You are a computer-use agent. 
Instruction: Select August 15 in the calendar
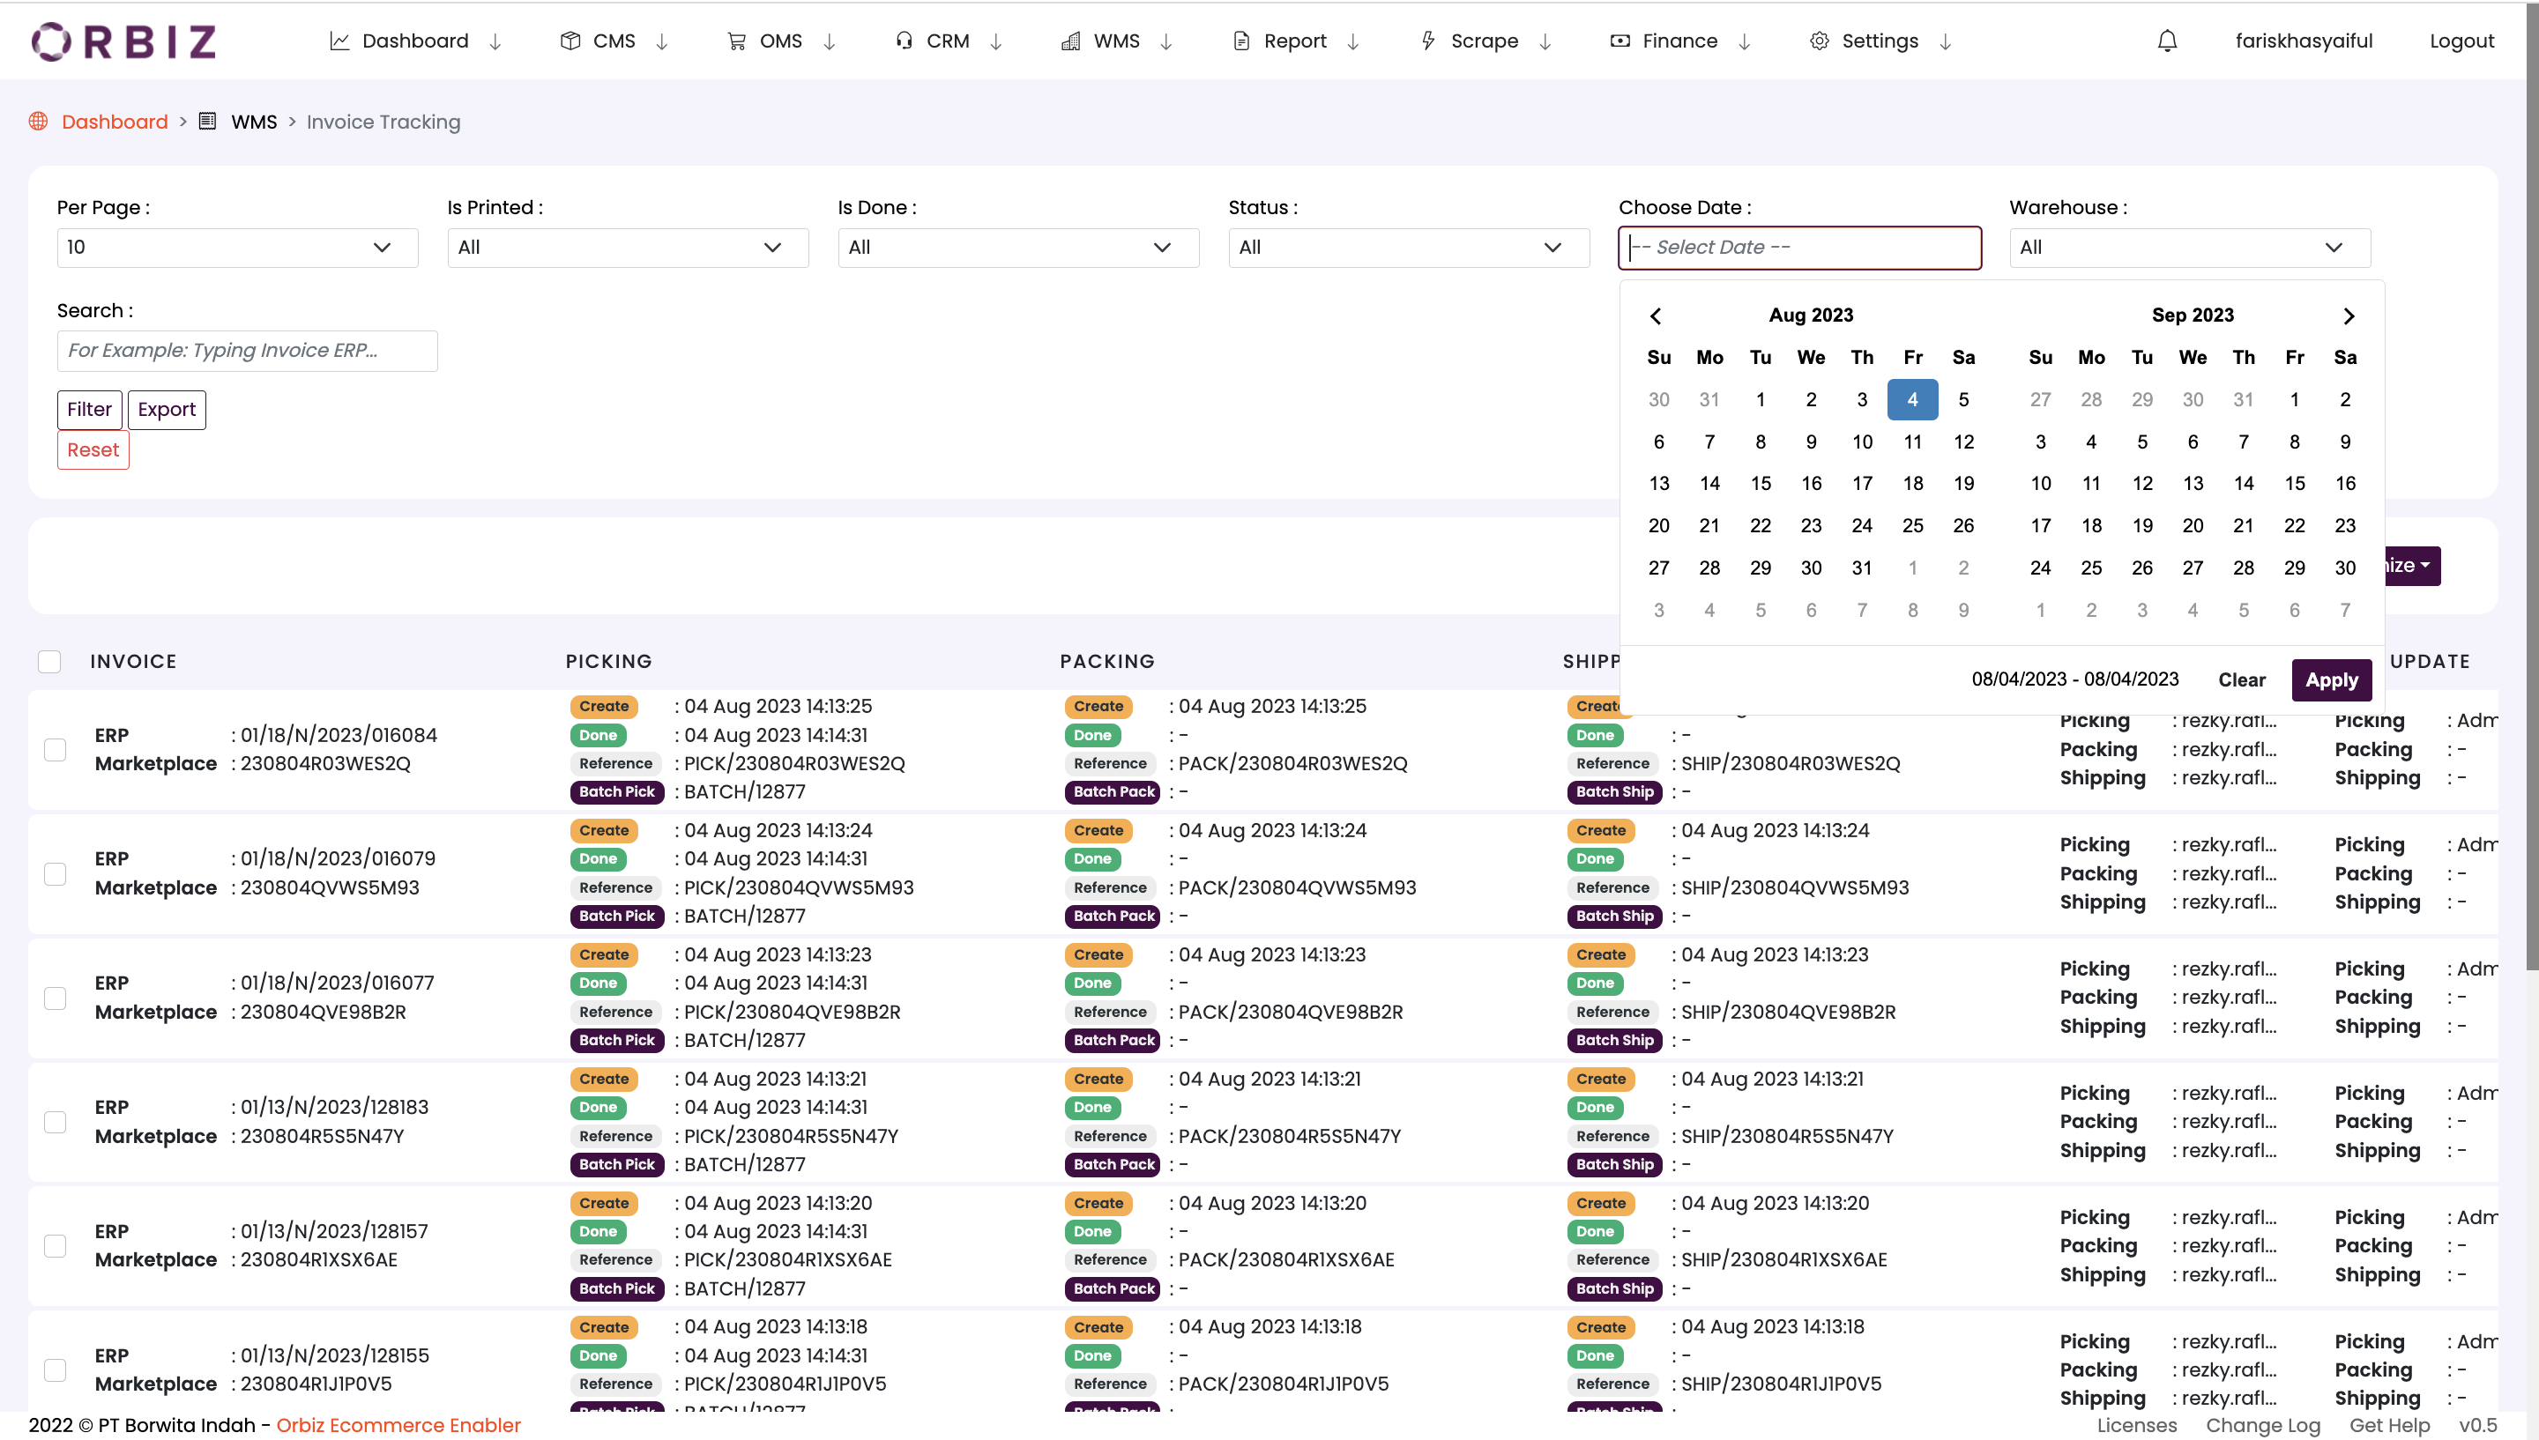[1760, 484]
